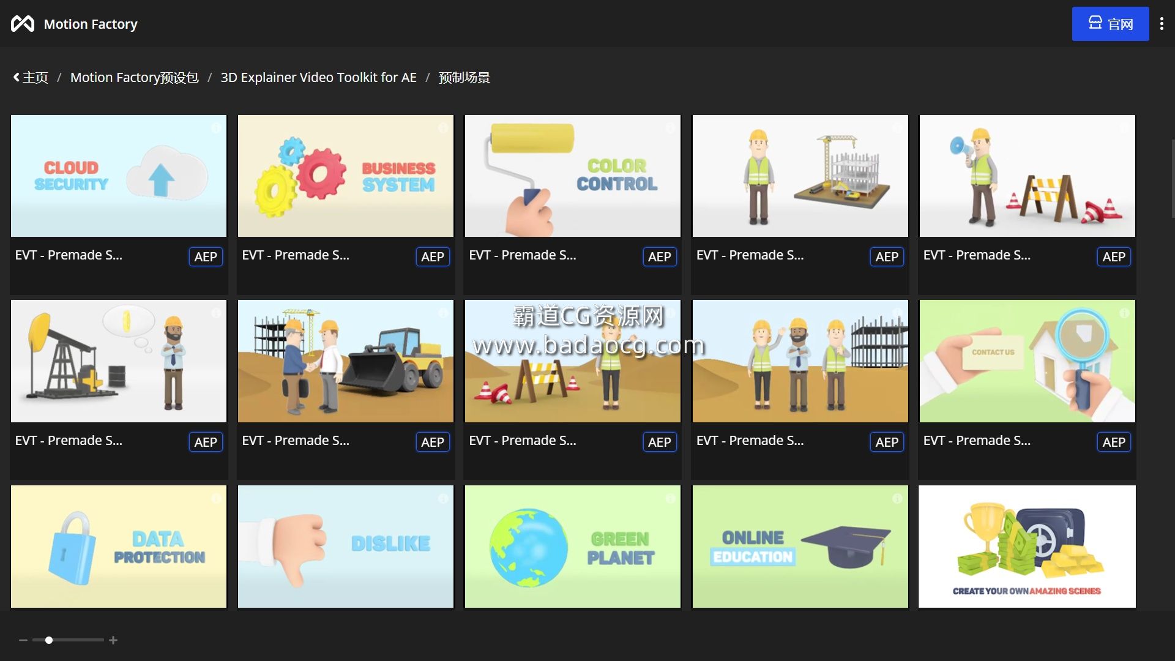Show info icon on Cloud Security thumbnail
The height and width of the screenshot is (661, 1175).
click(216, 128)
